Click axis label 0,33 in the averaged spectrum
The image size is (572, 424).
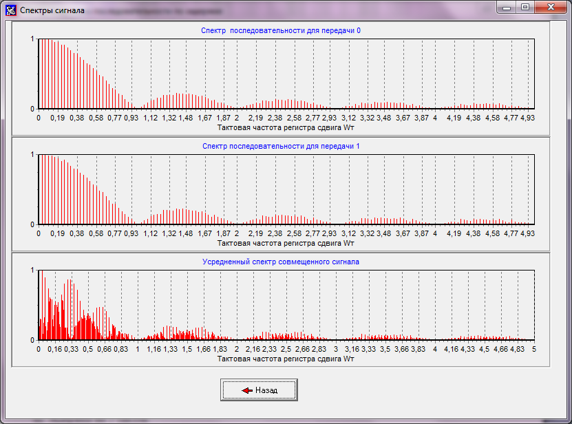click(x=71, y=349)
